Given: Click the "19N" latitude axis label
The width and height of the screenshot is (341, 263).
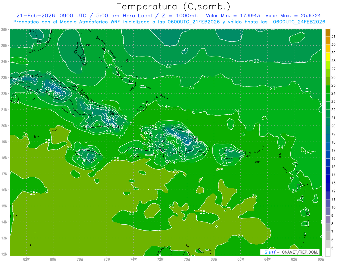Looking at the screenshot, I should click(x=4, y=142).
